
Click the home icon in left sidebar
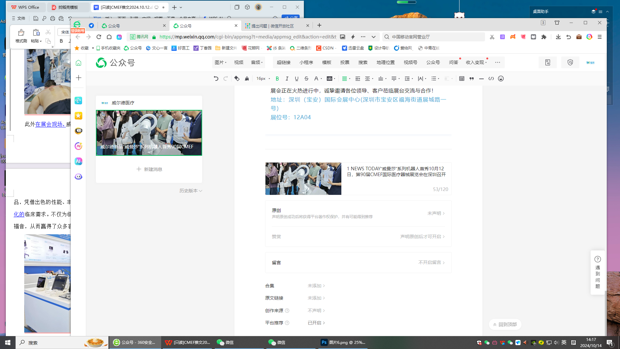78,63
